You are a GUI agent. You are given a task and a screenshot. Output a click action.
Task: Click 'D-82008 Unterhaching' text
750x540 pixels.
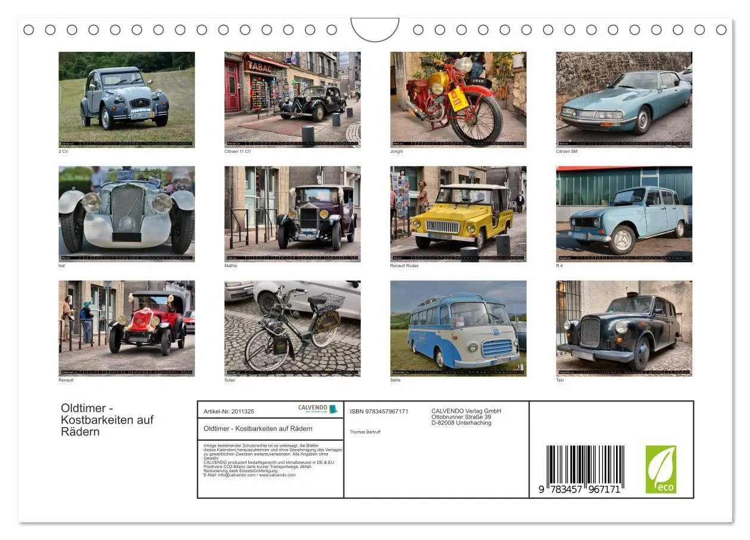(x=461, y=423)
